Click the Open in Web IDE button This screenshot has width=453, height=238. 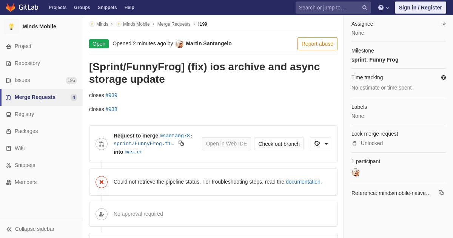click(x=226, y=144)
